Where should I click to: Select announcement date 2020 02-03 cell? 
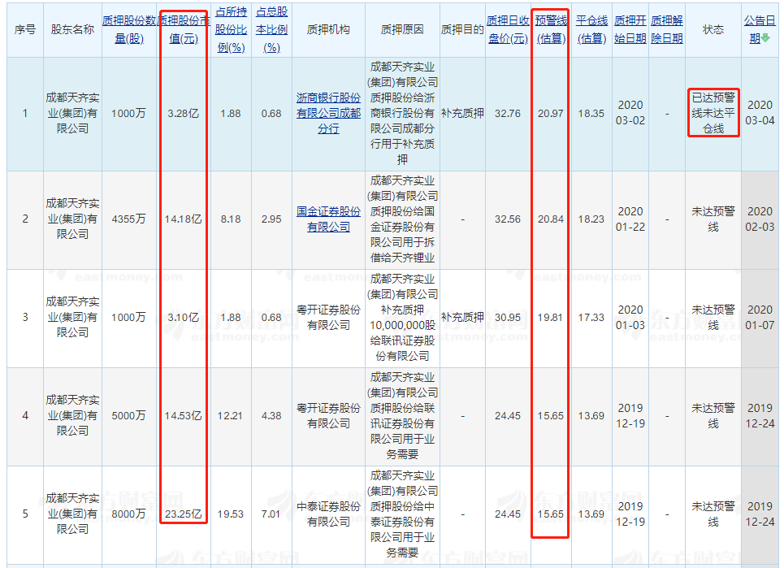[x=760, y=219]
